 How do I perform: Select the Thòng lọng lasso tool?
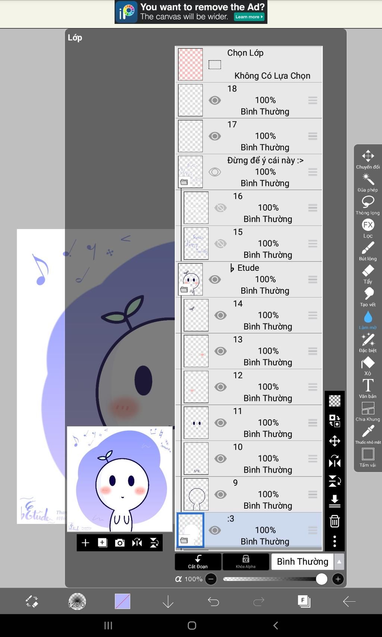point(368,205)
